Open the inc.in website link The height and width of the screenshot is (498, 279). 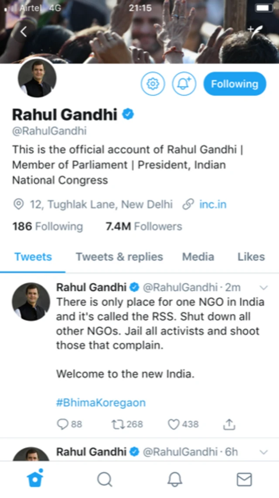tap(213, 204)
